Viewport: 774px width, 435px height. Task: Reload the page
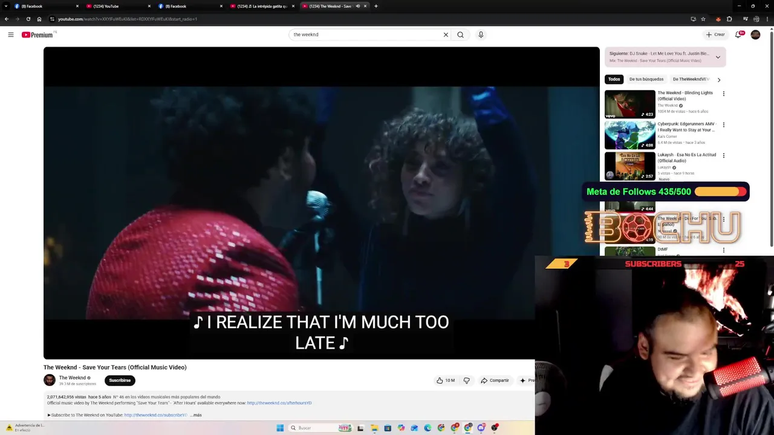click(28, 19)
